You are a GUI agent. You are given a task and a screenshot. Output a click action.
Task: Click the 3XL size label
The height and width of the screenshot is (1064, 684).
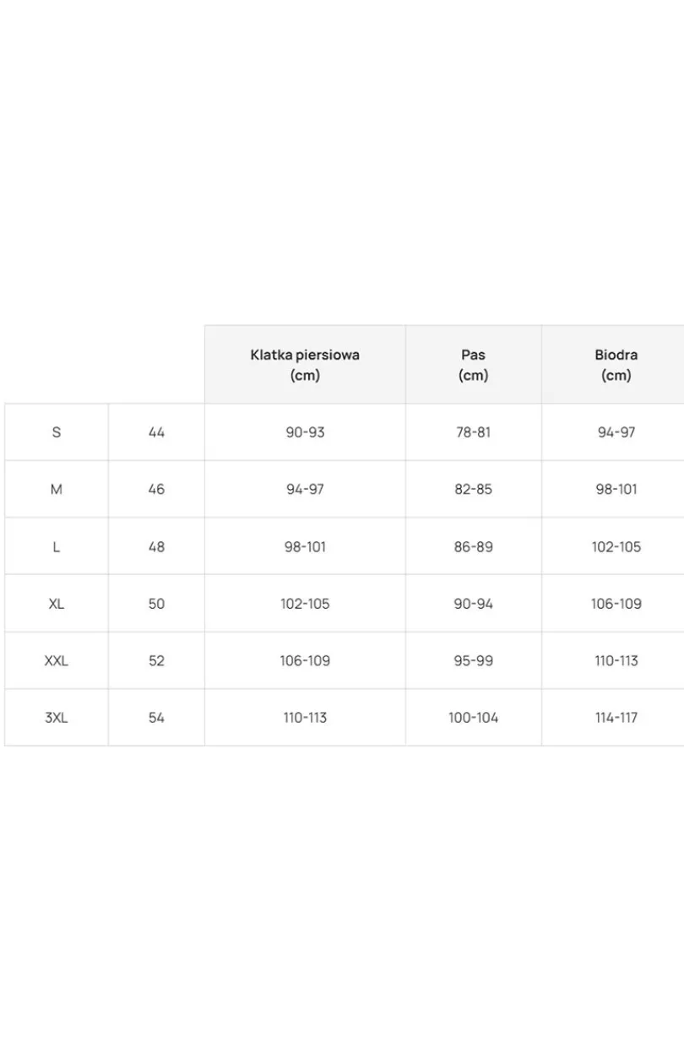(57, 718)
